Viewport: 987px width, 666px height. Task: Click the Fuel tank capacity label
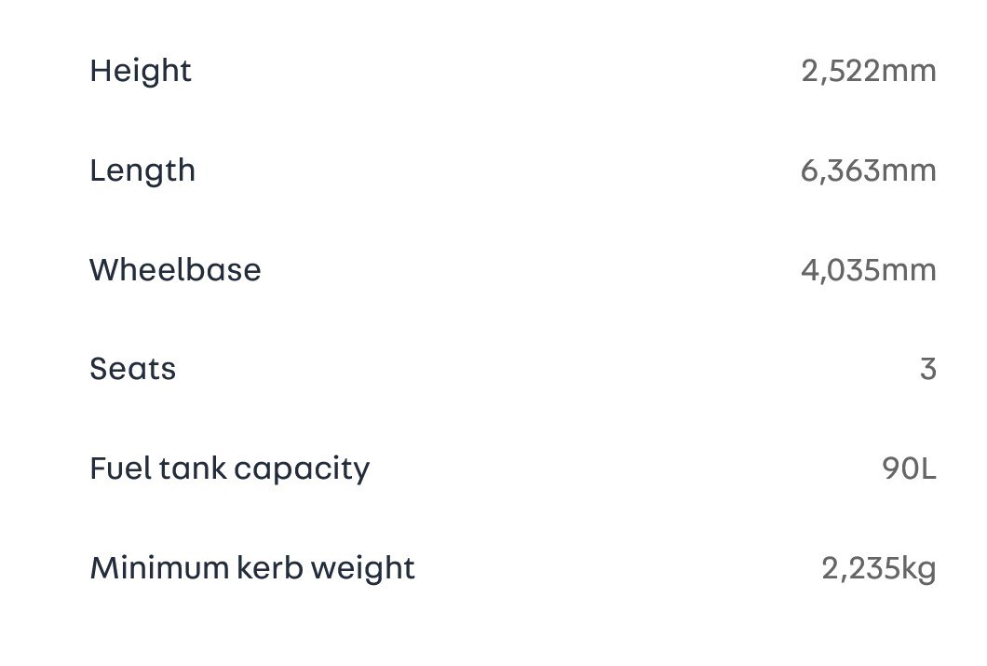coord(229,469)
